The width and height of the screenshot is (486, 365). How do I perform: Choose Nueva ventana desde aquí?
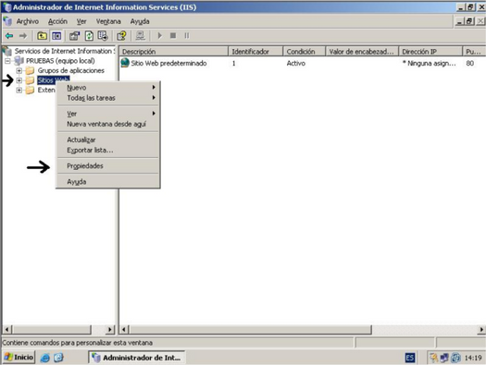pos(108,124)
